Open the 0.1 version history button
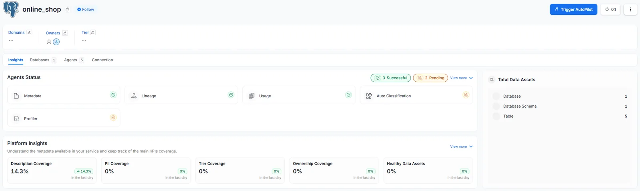640x191 pixels. point(610,9)
